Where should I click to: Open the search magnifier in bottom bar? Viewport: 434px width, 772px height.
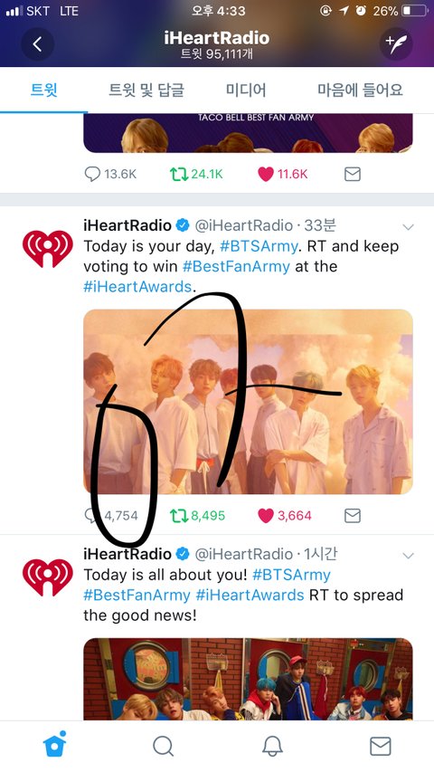click(x=163, y=746)
